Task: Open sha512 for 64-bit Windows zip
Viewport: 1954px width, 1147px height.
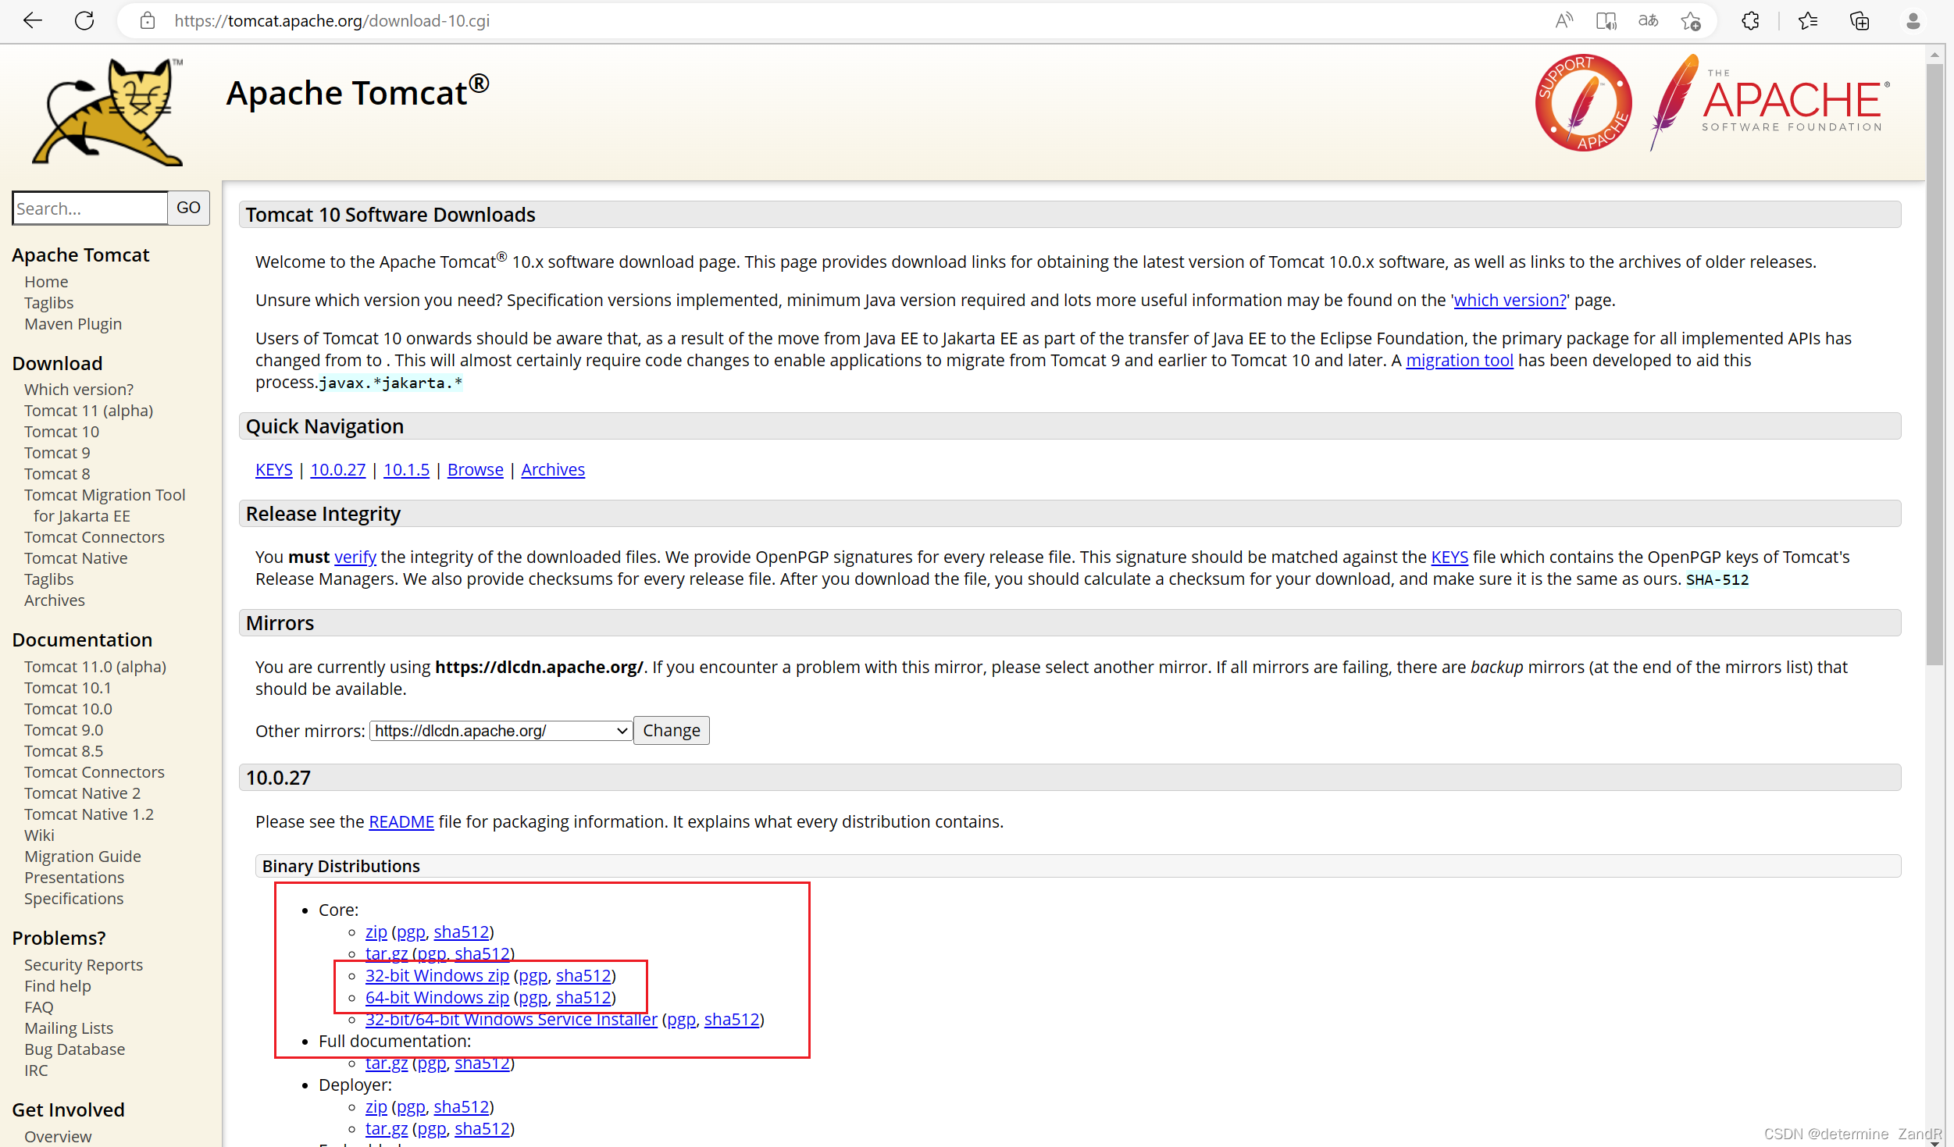Action: [583, 997]
